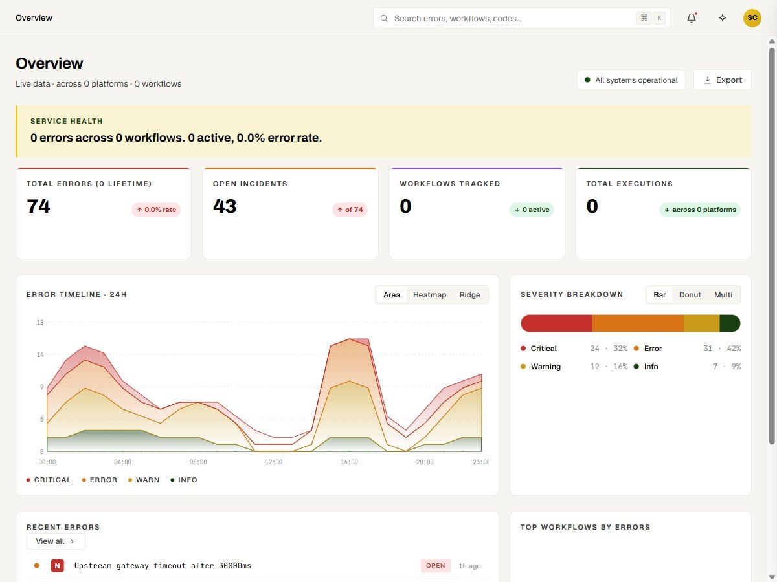The width and height of the screenshot is (777, 582).
Task: Click the 0.0% rate badge
Action: coord(156,210)
